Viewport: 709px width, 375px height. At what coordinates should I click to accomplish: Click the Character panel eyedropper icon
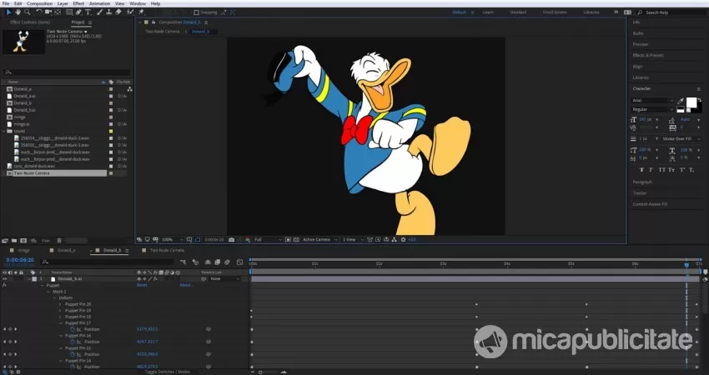point(681,101)
